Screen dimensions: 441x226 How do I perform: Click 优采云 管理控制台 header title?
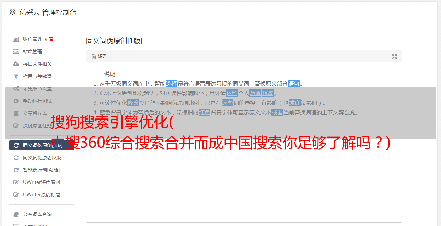48,12
